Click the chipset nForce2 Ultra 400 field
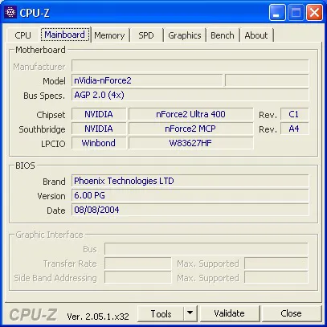Viewport: 327px width, 327px height. click(x=190, y=114)
